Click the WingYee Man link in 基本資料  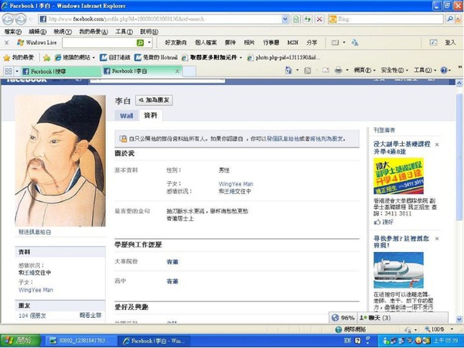(236, 184)
